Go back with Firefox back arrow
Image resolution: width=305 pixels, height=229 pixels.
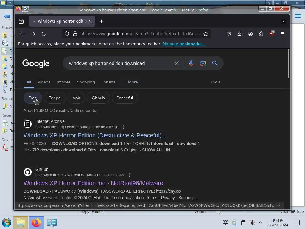tap(22, 34)
